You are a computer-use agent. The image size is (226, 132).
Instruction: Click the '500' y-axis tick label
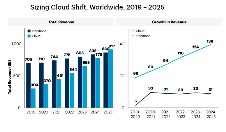17,76
